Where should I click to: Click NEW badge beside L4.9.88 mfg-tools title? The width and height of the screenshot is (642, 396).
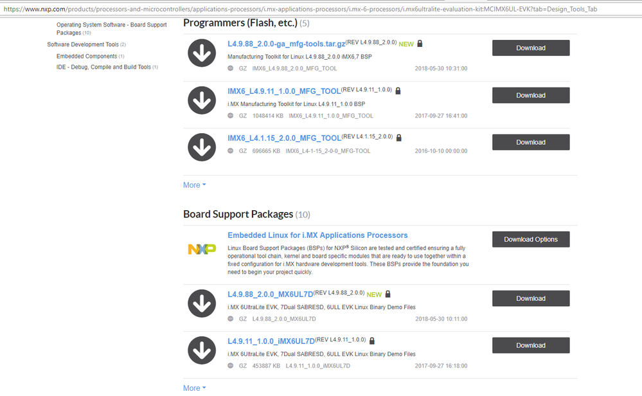coord(406,44)
